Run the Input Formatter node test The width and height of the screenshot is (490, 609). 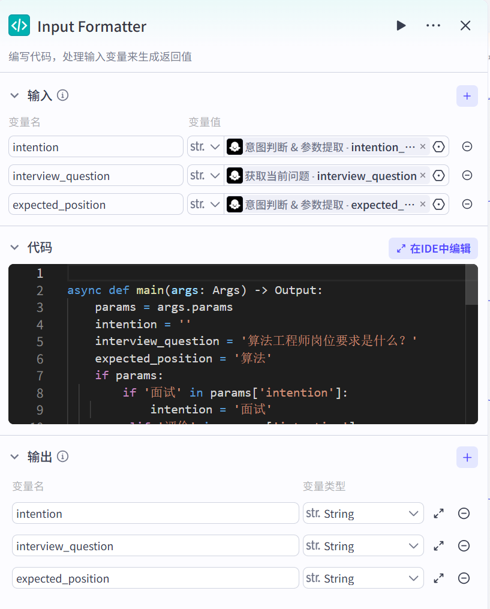(x=401, y=26)
